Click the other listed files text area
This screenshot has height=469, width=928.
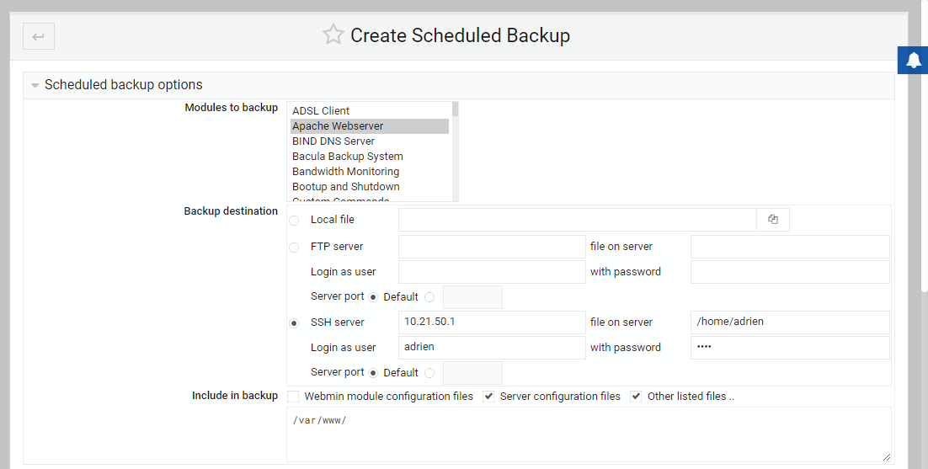coord(588,434)
